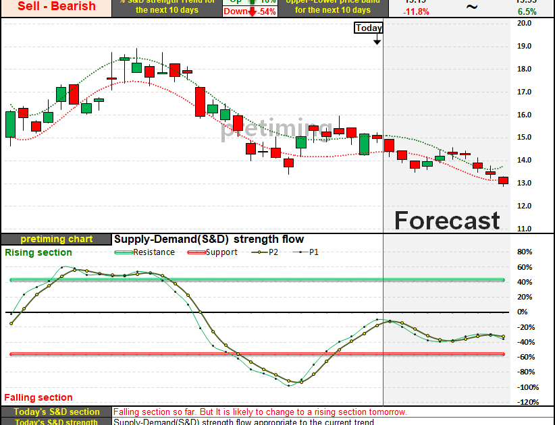
Task: Click 'for the next 10 days' price band header
Action: pyautogui.click(x=333, y=10)
